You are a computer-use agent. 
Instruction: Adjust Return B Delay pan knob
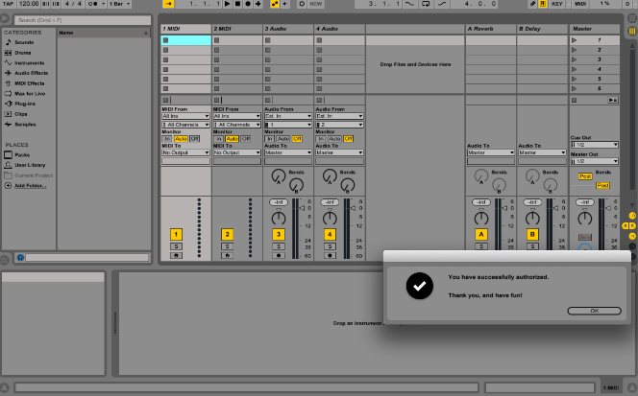tap(532, 219)
